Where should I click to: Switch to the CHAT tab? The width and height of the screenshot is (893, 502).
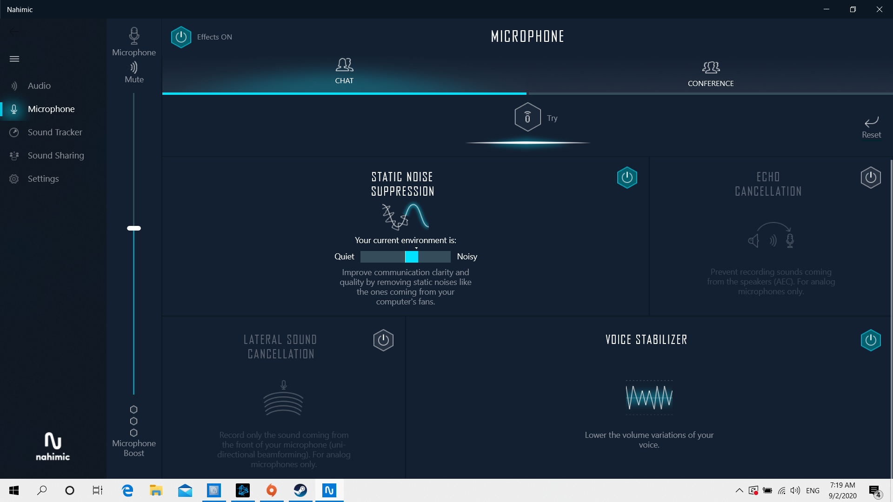[344, 71]
